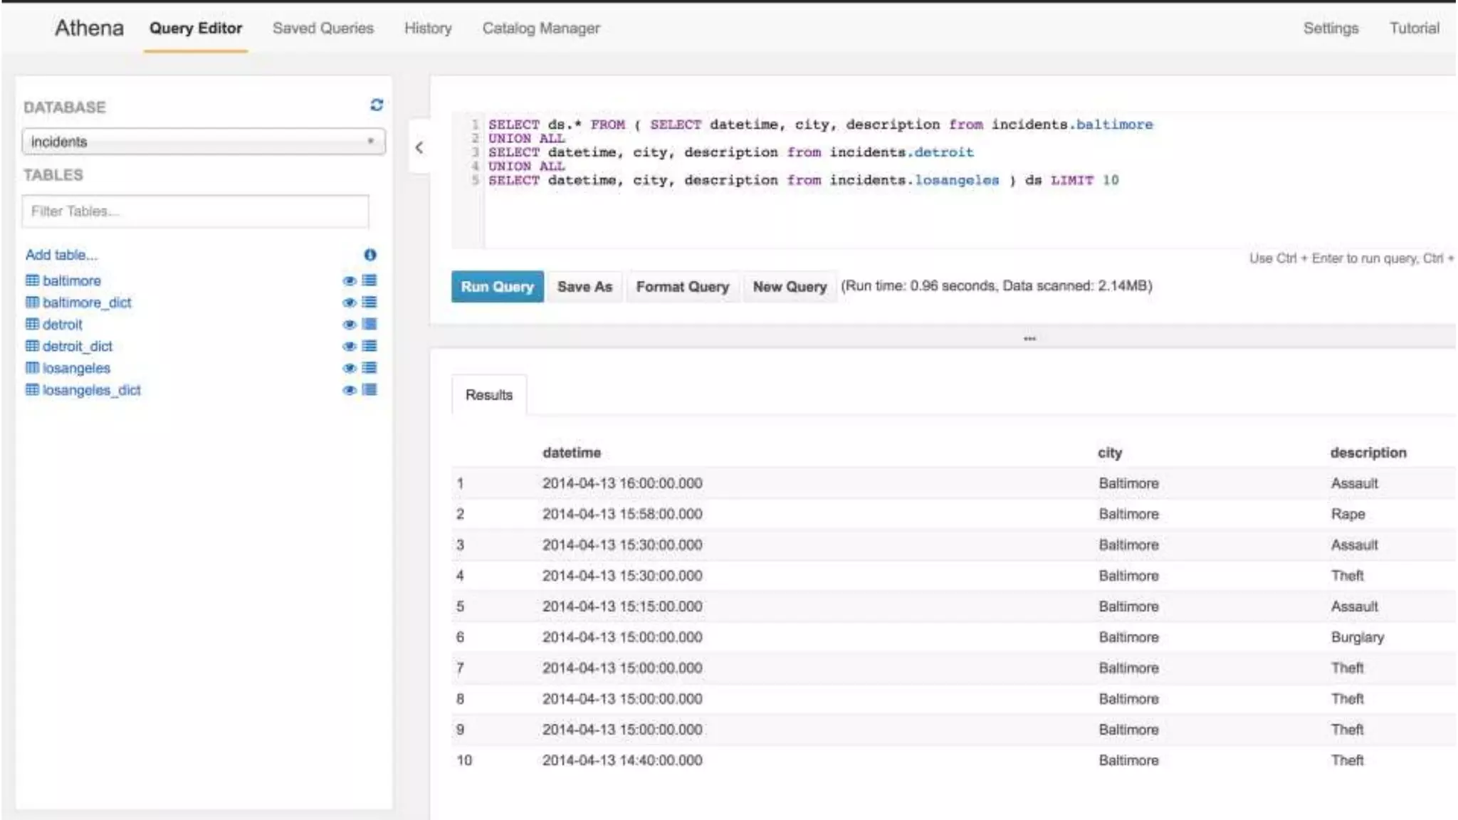Collapse the left sidebar with chevron

pyautogui.click(x=419, y=147)
